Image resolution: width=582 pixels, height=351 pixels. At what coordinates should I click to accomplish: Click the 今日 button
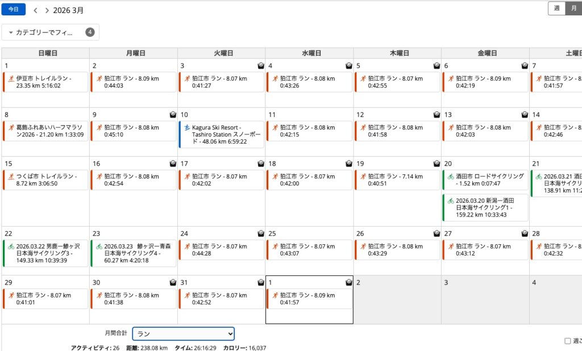point(13,10)
